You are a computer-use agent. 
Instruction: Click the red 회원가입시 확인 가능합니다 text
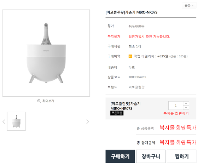coord(149,37)
